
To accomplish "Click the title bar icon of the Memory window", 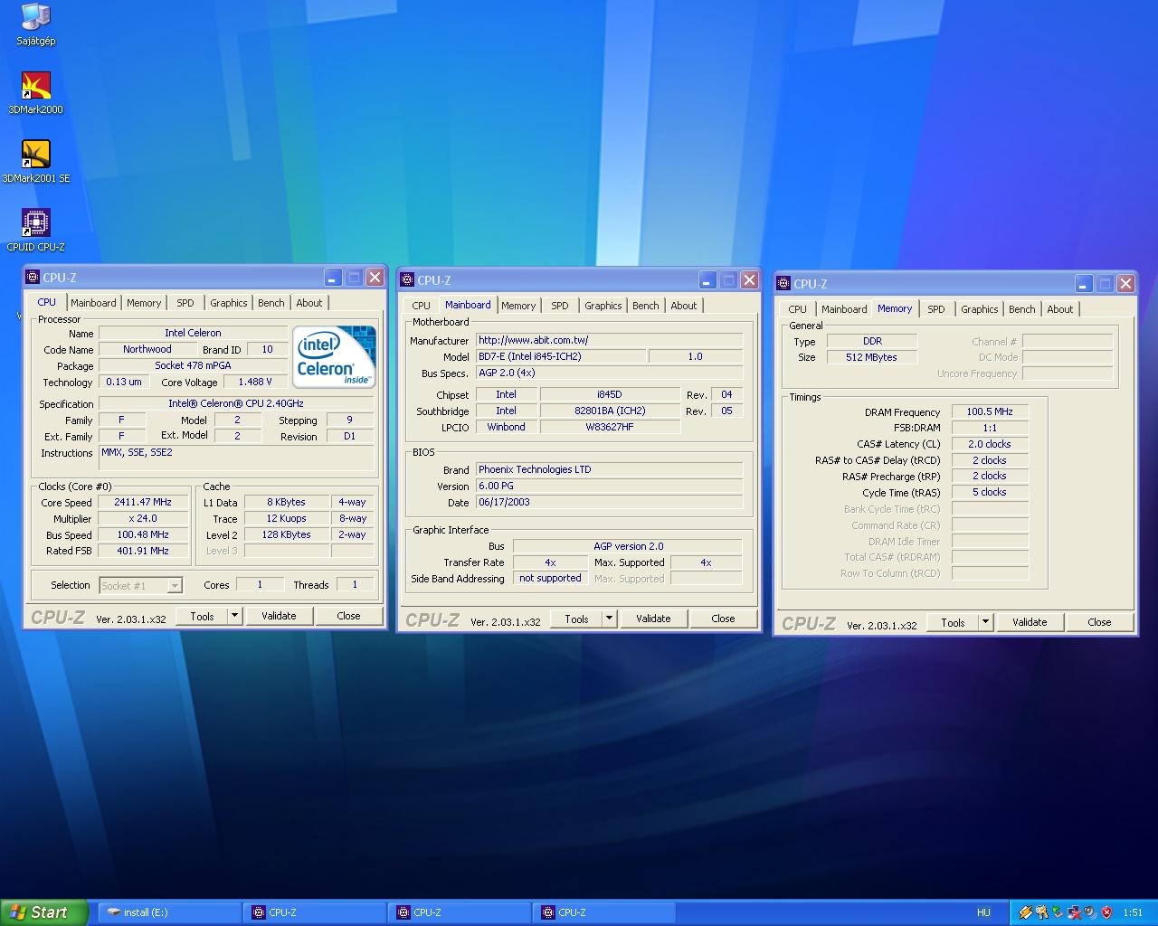I will coord(784,284).
